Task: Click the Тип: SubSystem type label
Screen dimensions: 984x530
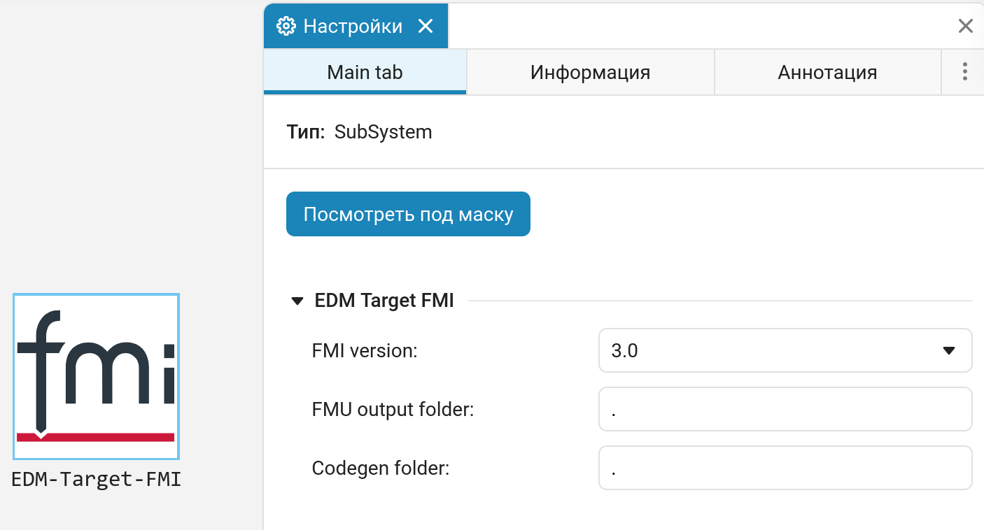Action: pos(359,131)
